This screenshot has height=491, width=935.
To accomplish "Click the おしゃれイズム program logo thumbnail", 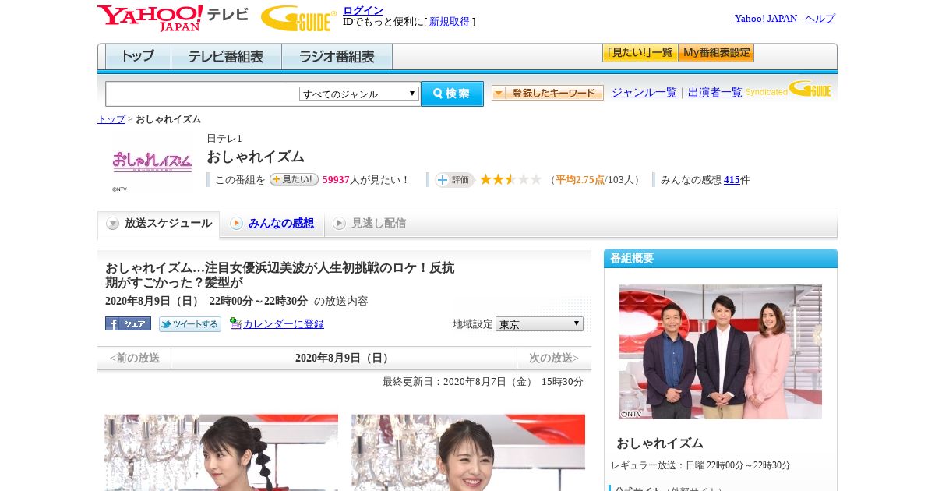I will [x=152, y=161].
